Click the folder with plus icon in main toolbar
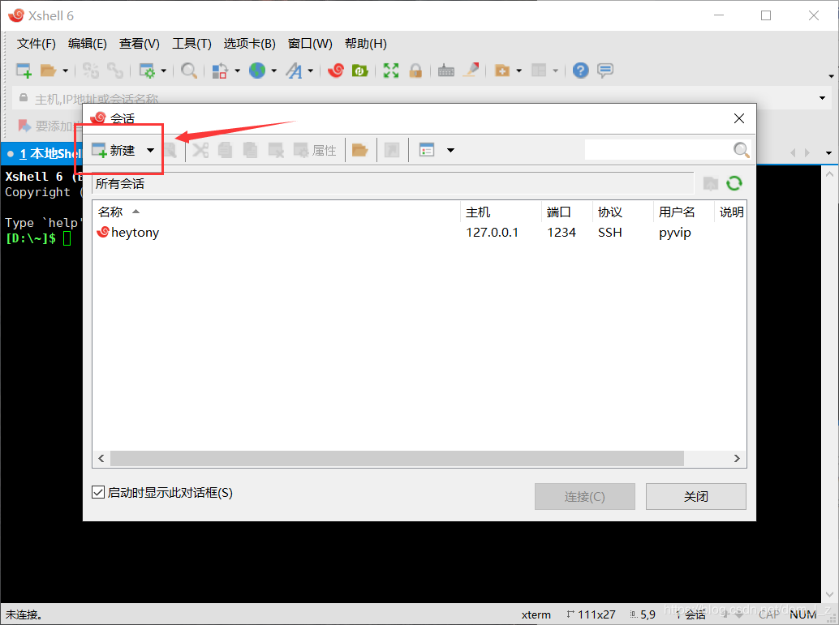This screenshot has height=625, width=839. click(502, 71)
